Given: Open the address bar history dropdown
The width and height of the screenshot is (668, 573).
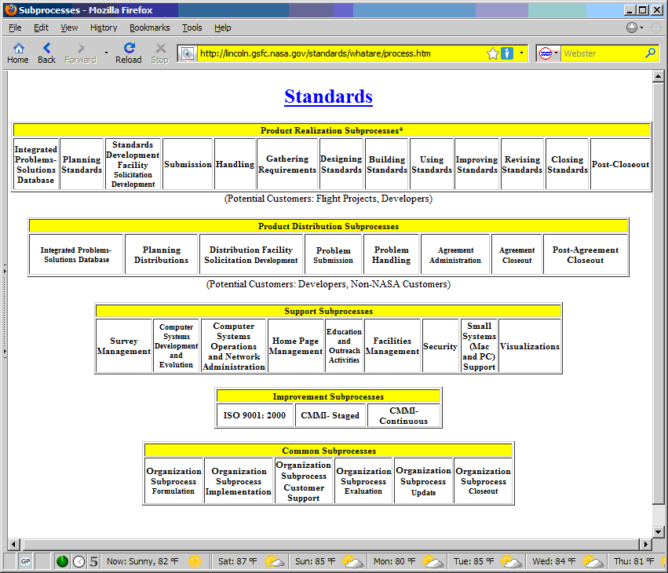Looking at the screenshot, I should [x=521, y=53].
